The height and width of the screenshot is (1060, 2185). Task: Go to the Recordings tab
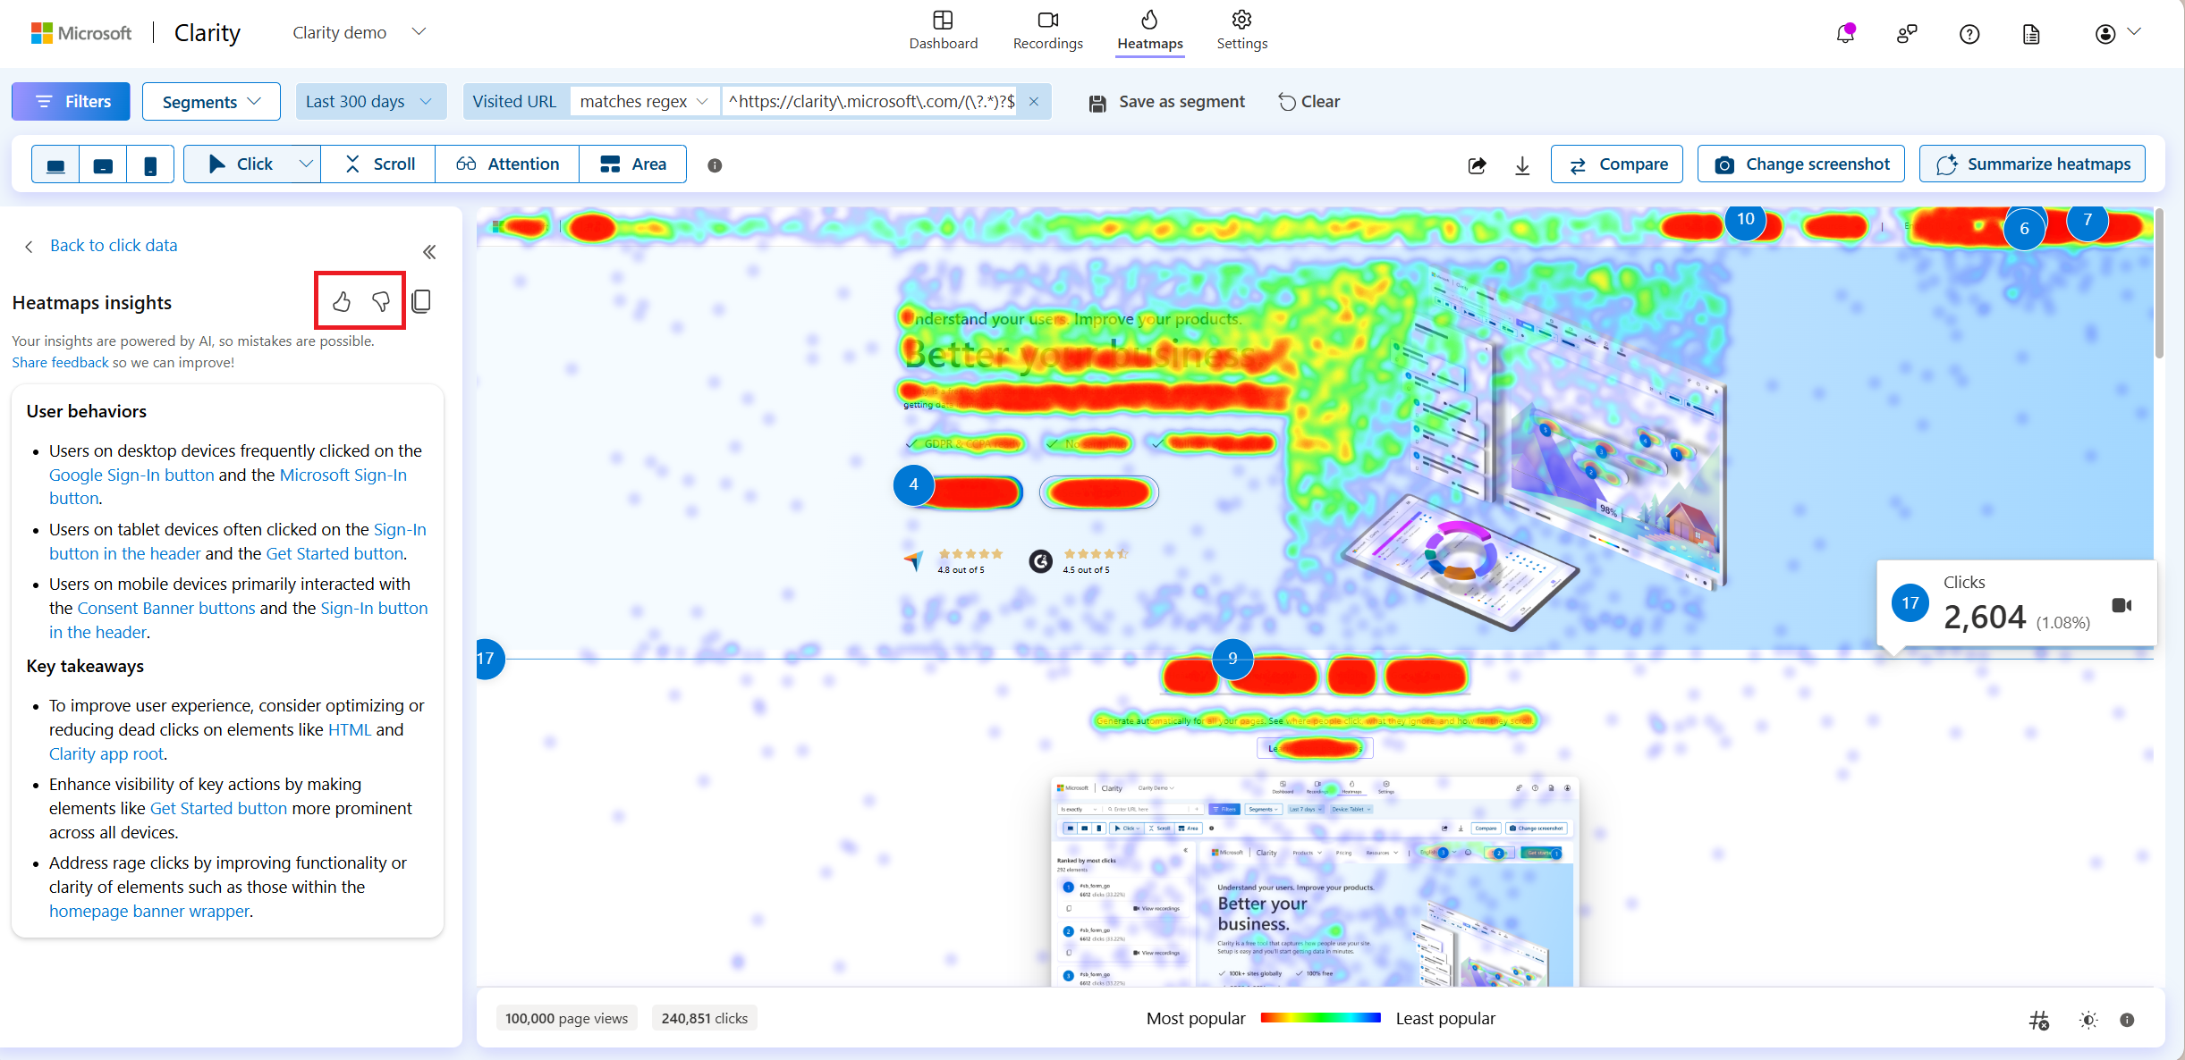[x=1047, y=30]
